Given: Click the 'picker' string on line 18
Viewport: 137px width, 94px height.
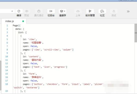Looking at the screenshot, I should click(99, 84).
